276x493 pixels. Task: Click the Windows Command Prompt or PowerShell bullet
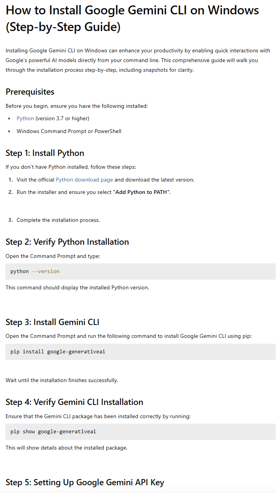(x=69, y=131)
